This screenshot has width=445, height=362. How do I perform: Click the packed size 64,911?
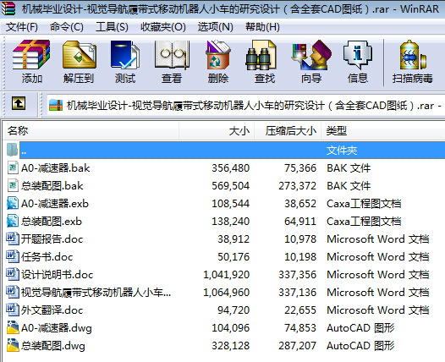point(300,222)
